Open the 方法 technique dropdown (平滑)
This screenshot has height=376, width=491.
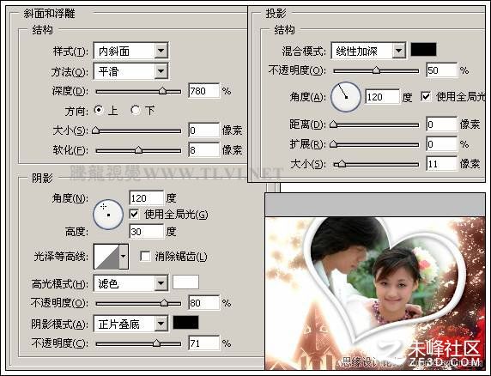point(130,71)
